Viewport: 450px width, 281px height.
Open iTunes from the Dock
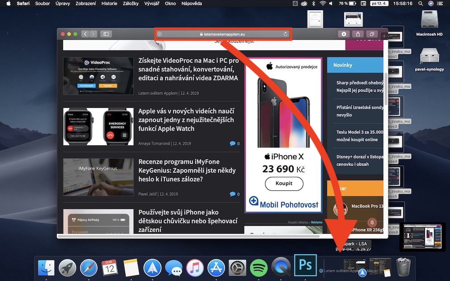(x=195, y=268)
